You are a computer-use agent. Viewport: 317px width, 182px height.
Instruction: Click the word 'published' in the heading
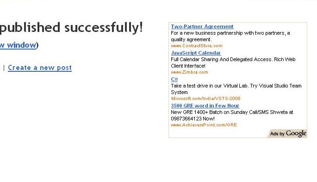tap(30, 28)
